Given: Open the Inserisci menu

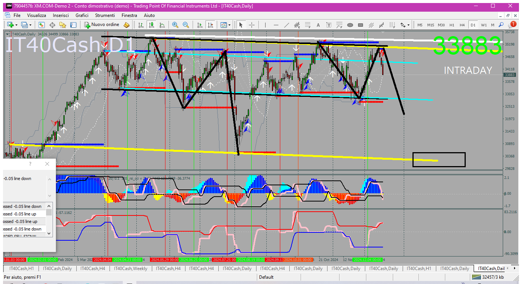Looking at the screenshot, I should pyautogui.click(x=61, y=15).
